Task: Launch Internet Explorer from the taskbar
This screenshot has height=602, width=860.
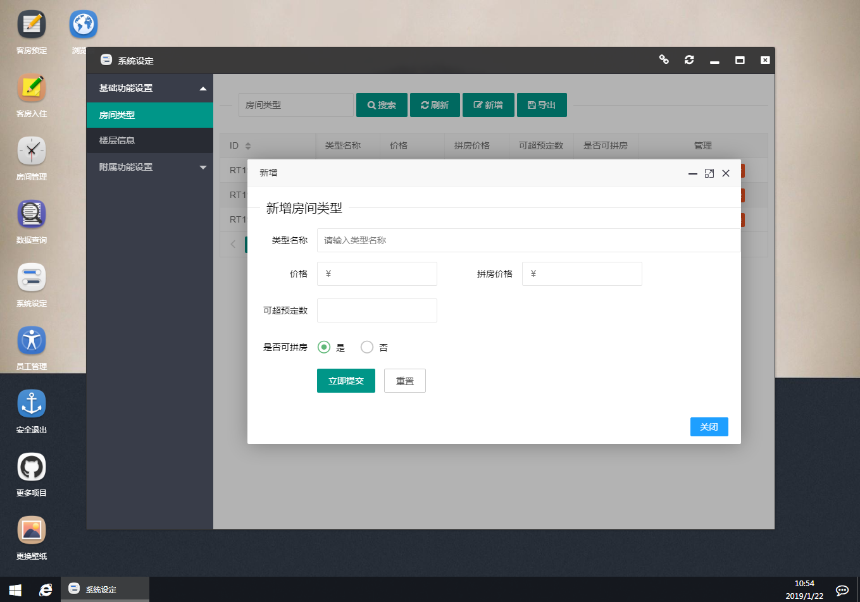Action: pos(46,589)
